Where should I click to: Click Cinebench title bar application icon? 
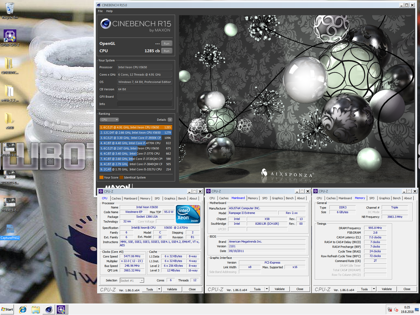tap(99, 5)
